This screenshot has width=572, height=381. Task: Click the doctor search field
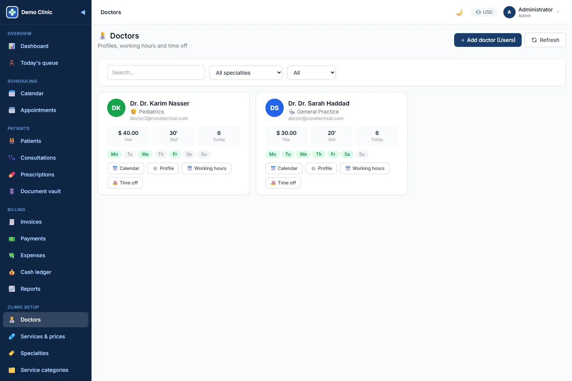click(156, 72)
